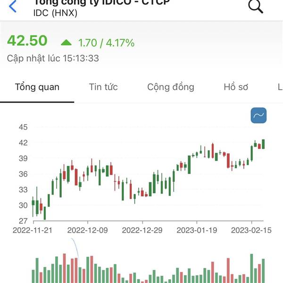
Task: Click the 2022-11-21 date axis label
Action: tap(33, 230)
